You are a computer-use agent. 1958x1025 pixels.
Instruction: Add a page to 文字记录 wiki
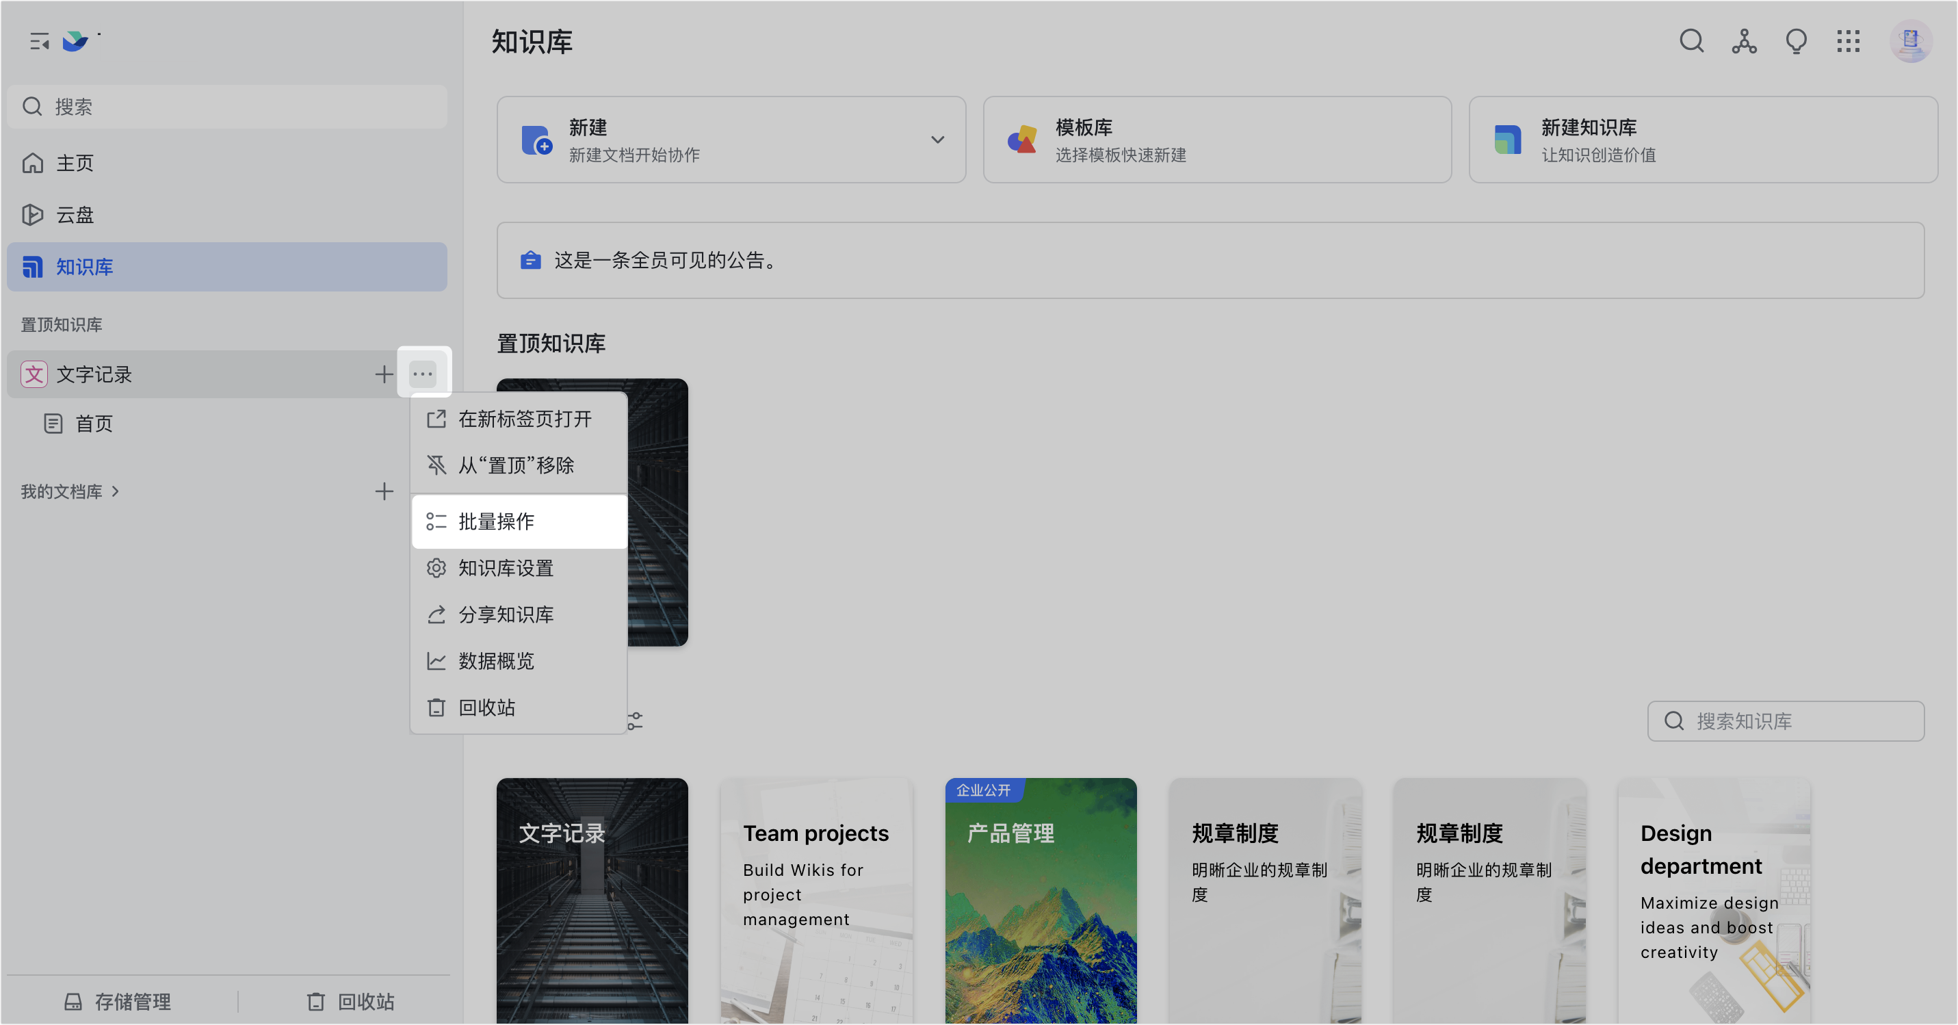point(384,374)
